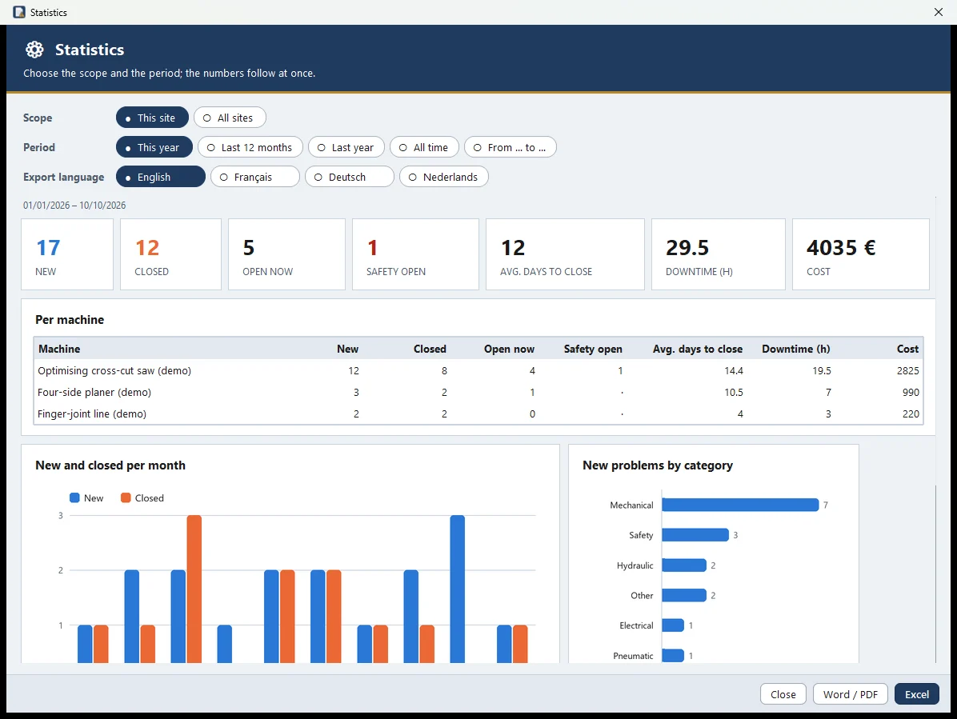The image size is (957, 719).
Task: Pick the custom From ... to ... period
Action: 511,147
